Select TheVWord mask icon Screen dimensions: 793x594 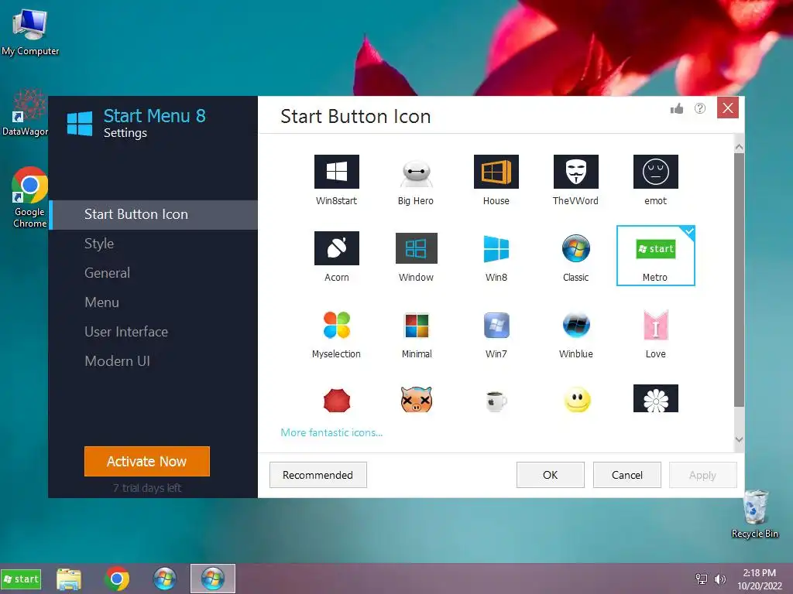coord(575,179)
